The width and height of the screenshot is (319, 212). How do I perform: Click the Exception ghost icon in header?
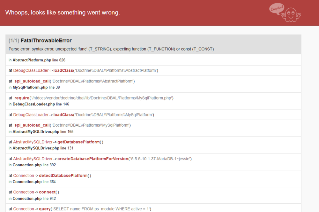pyautogui.click(x=285, y=12)
